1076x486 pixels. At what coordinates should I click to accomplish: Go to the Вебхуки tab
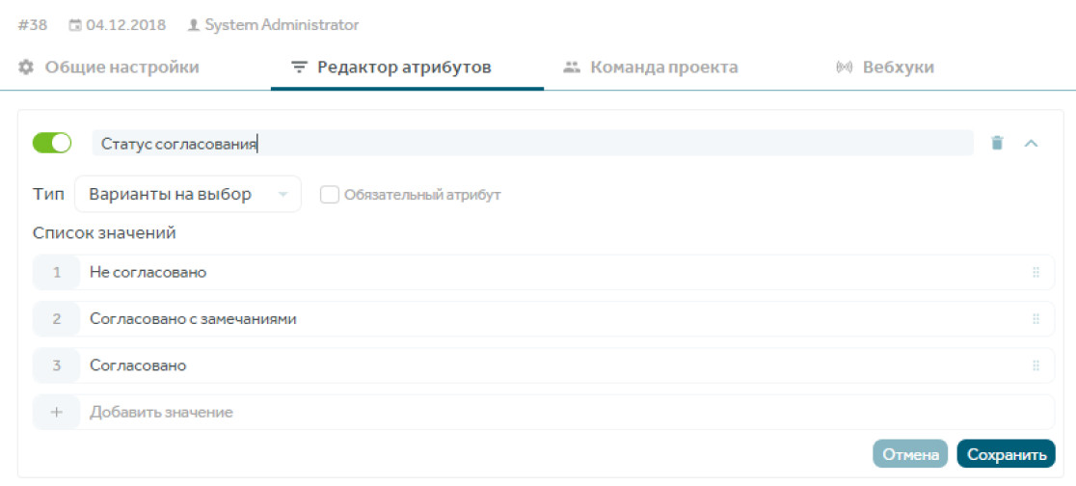885,67
